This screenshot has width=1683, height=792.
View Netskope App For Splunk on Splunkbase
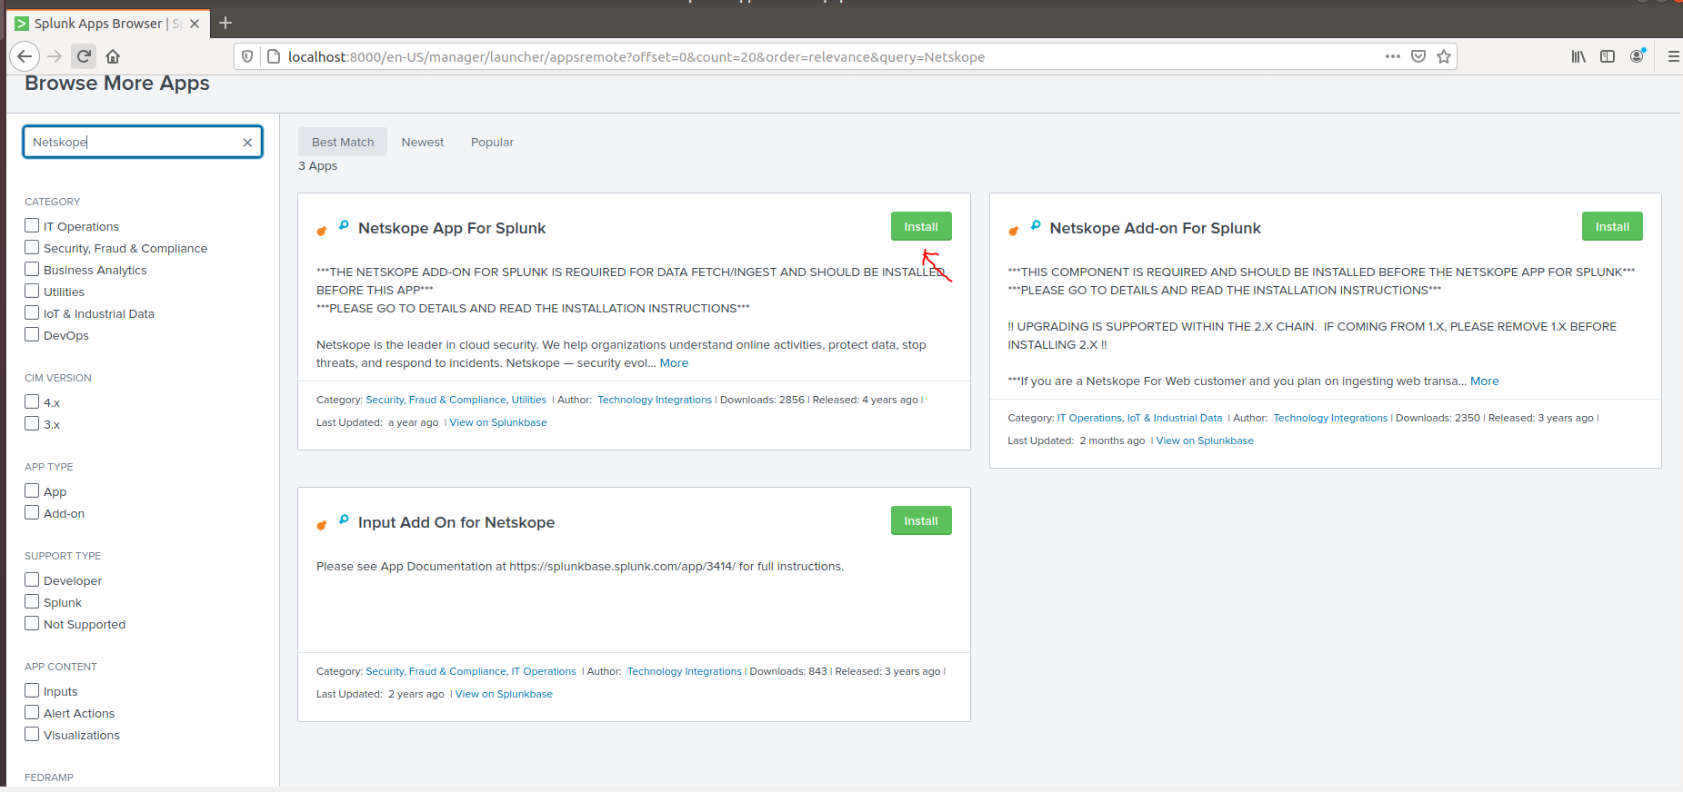pos(498,422)
